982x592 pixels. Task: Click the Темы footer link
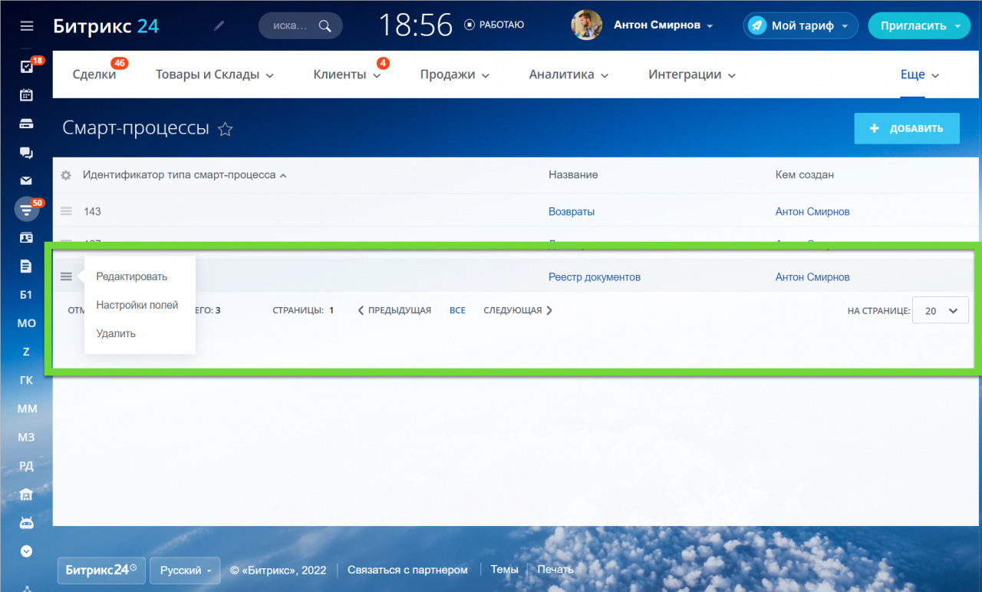tap(504, 570)
